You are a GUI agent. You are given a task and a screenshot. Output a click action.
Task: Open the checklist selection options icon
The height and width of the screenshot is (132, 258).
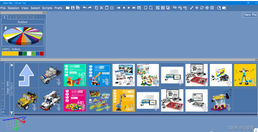[112, 8]
